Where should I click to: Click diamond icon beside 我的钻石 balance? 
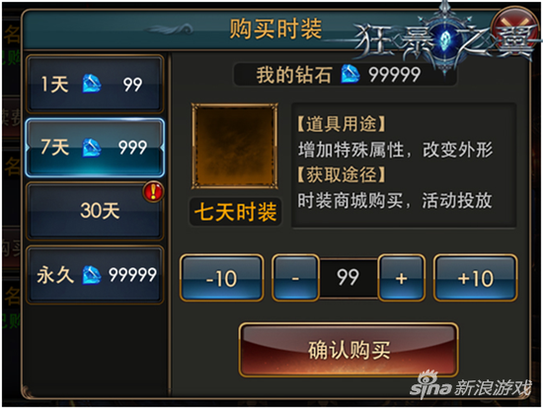(350, 74)
